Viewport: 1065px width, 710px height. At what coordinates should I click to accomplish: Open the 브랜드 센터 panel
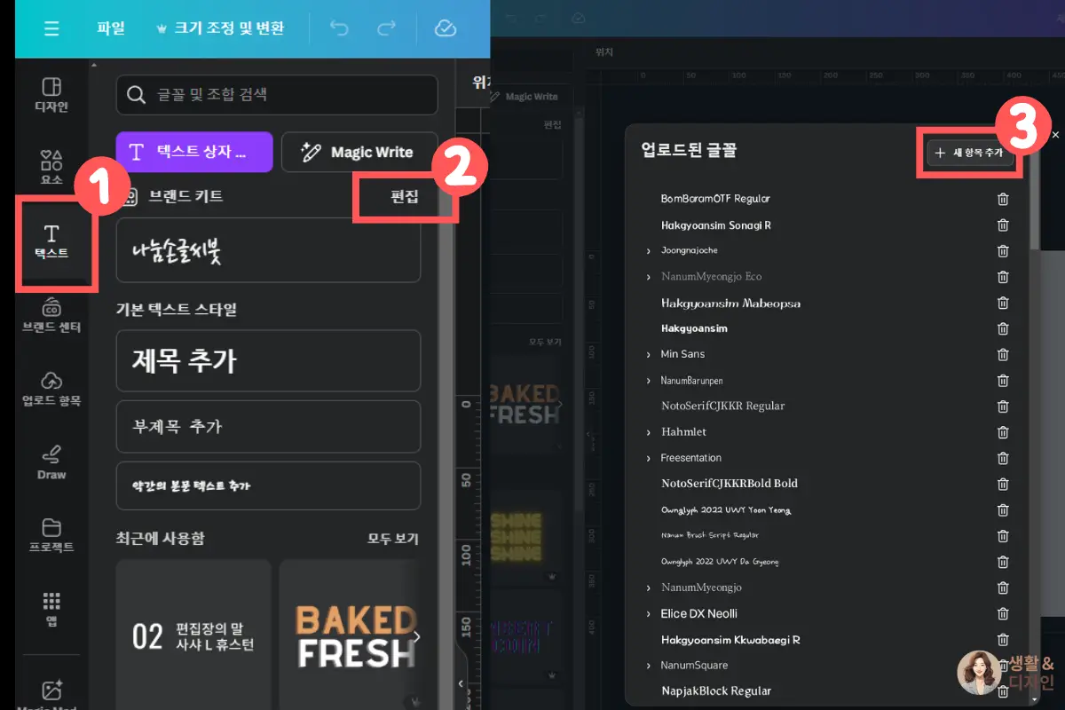(51, 315)
